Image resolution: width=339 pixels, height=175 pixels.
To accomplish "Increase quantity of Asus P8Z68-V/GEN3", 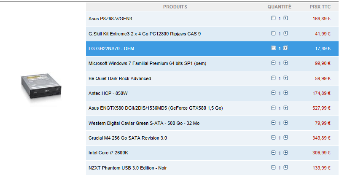I will click(285, 19).
